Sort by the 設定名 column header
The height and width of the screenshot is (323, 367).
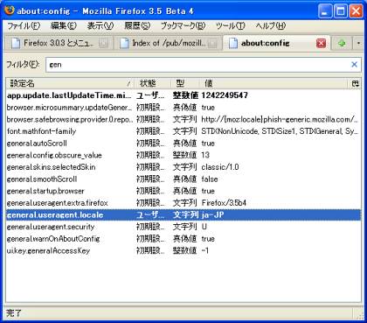tap(70, 83)
